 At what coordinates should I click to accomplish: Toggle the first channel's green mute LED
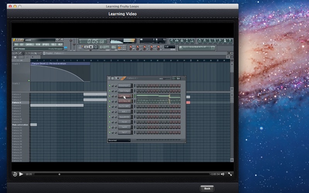point(110,86)
